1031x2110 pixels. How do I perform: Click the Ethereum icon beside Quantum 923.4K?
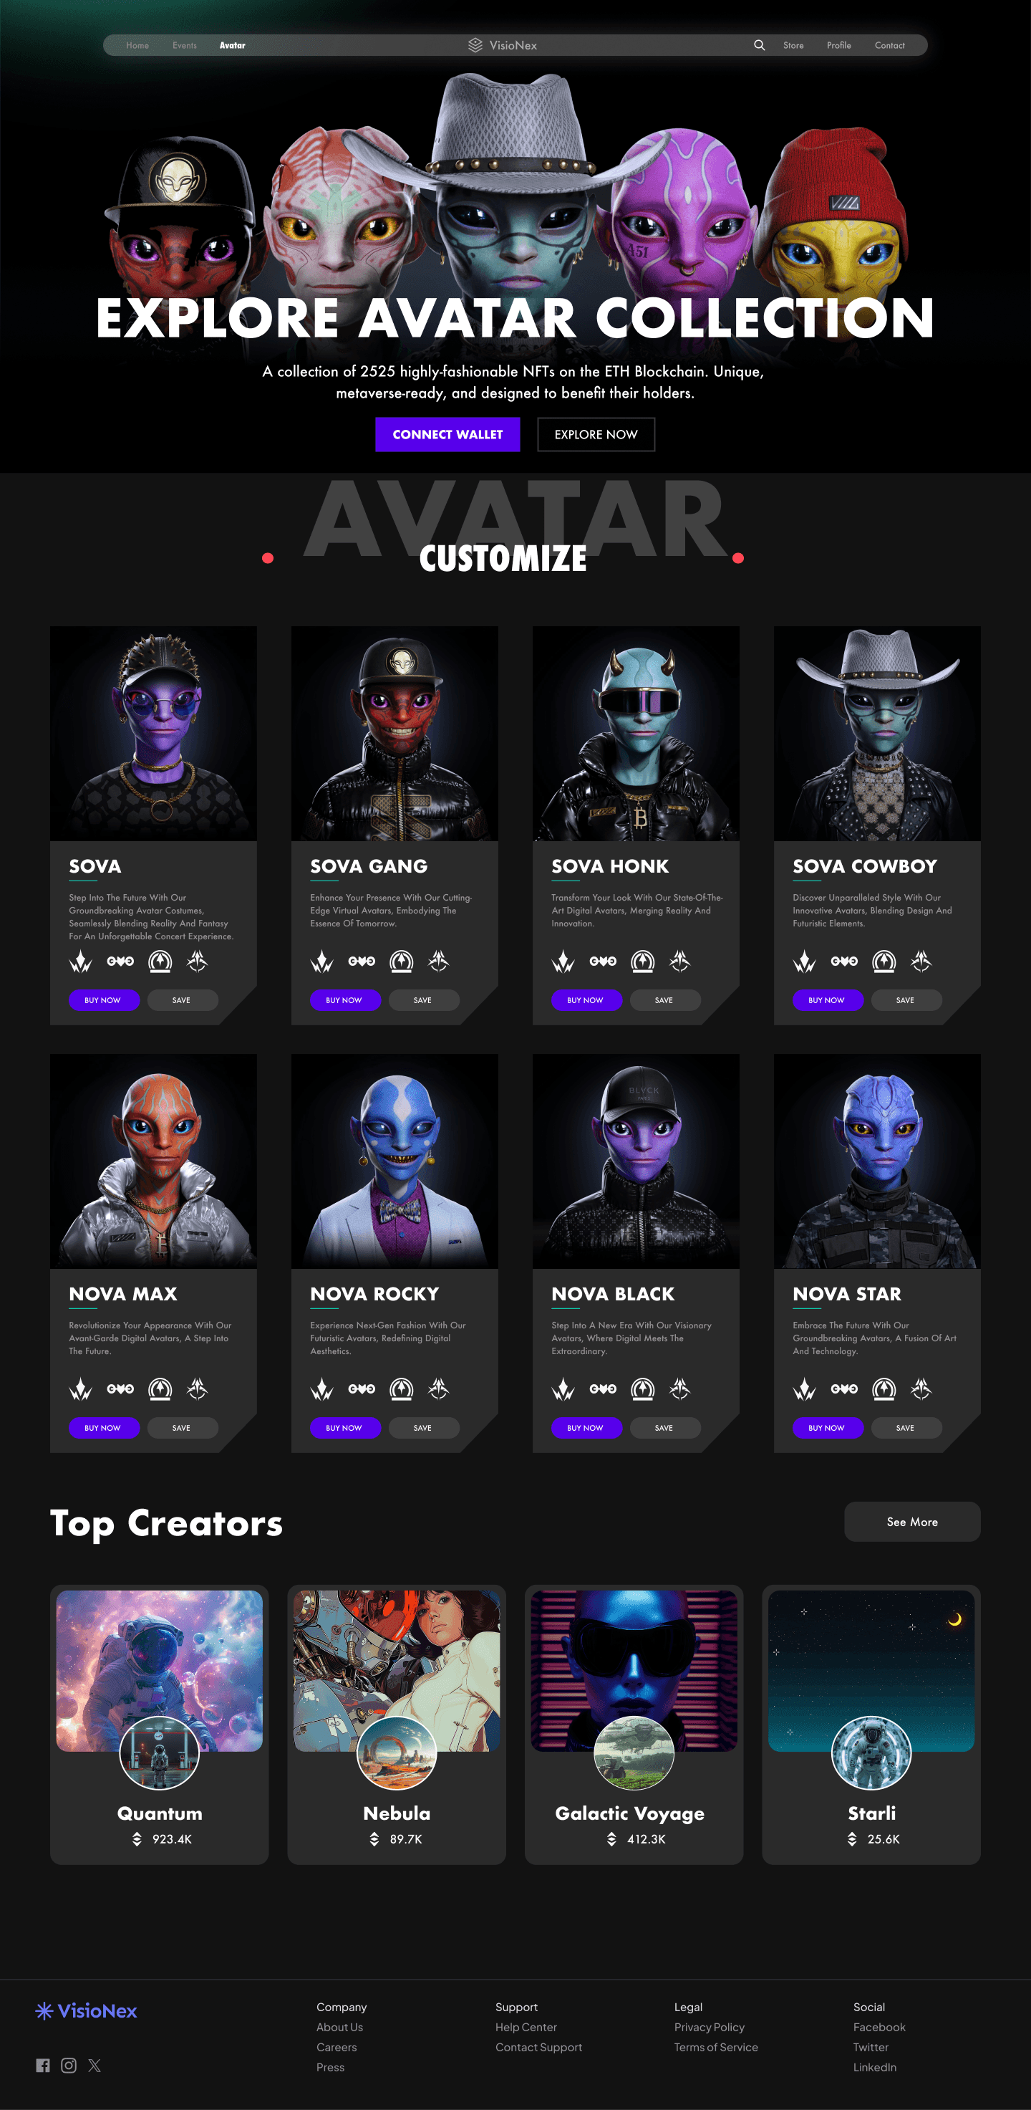(x=137, y=1839)
